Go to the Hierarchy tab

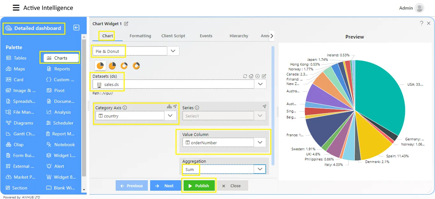click(x=239, y=36)
